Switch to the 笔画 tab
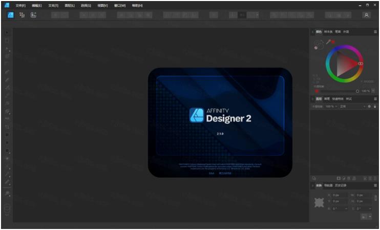Screen dimensions: 380x230 pos(337,32)
